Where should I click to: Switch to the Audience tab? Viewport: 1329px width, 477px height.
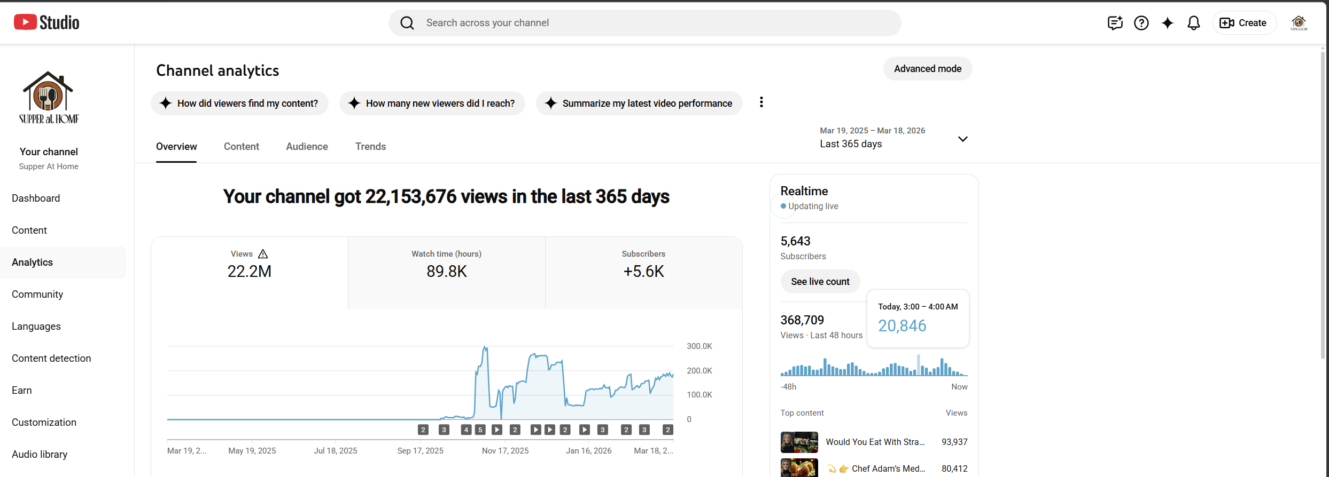(x=307, y=147)
